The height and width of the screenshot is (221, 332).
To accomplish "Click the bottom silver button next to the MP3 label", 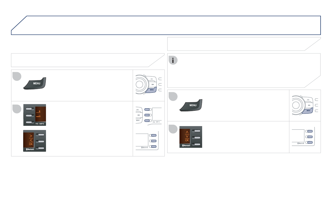I will (x=30, y=122).
